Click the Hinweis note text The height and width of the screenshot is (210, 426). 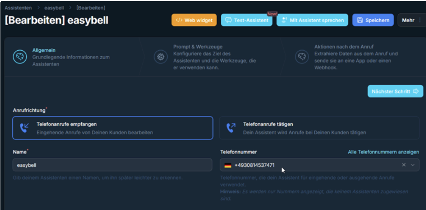[314, 195]
